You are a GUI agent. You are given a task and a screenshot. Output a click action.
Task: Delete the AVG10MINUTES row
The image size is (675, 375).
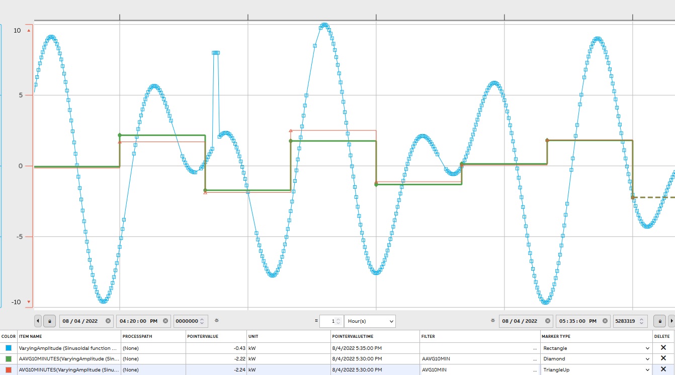coord(663,370)
